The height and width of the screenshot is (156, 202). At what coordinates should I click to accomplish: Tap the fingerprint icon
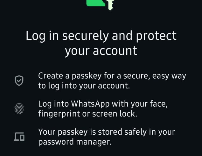click(x=19, y=109)
